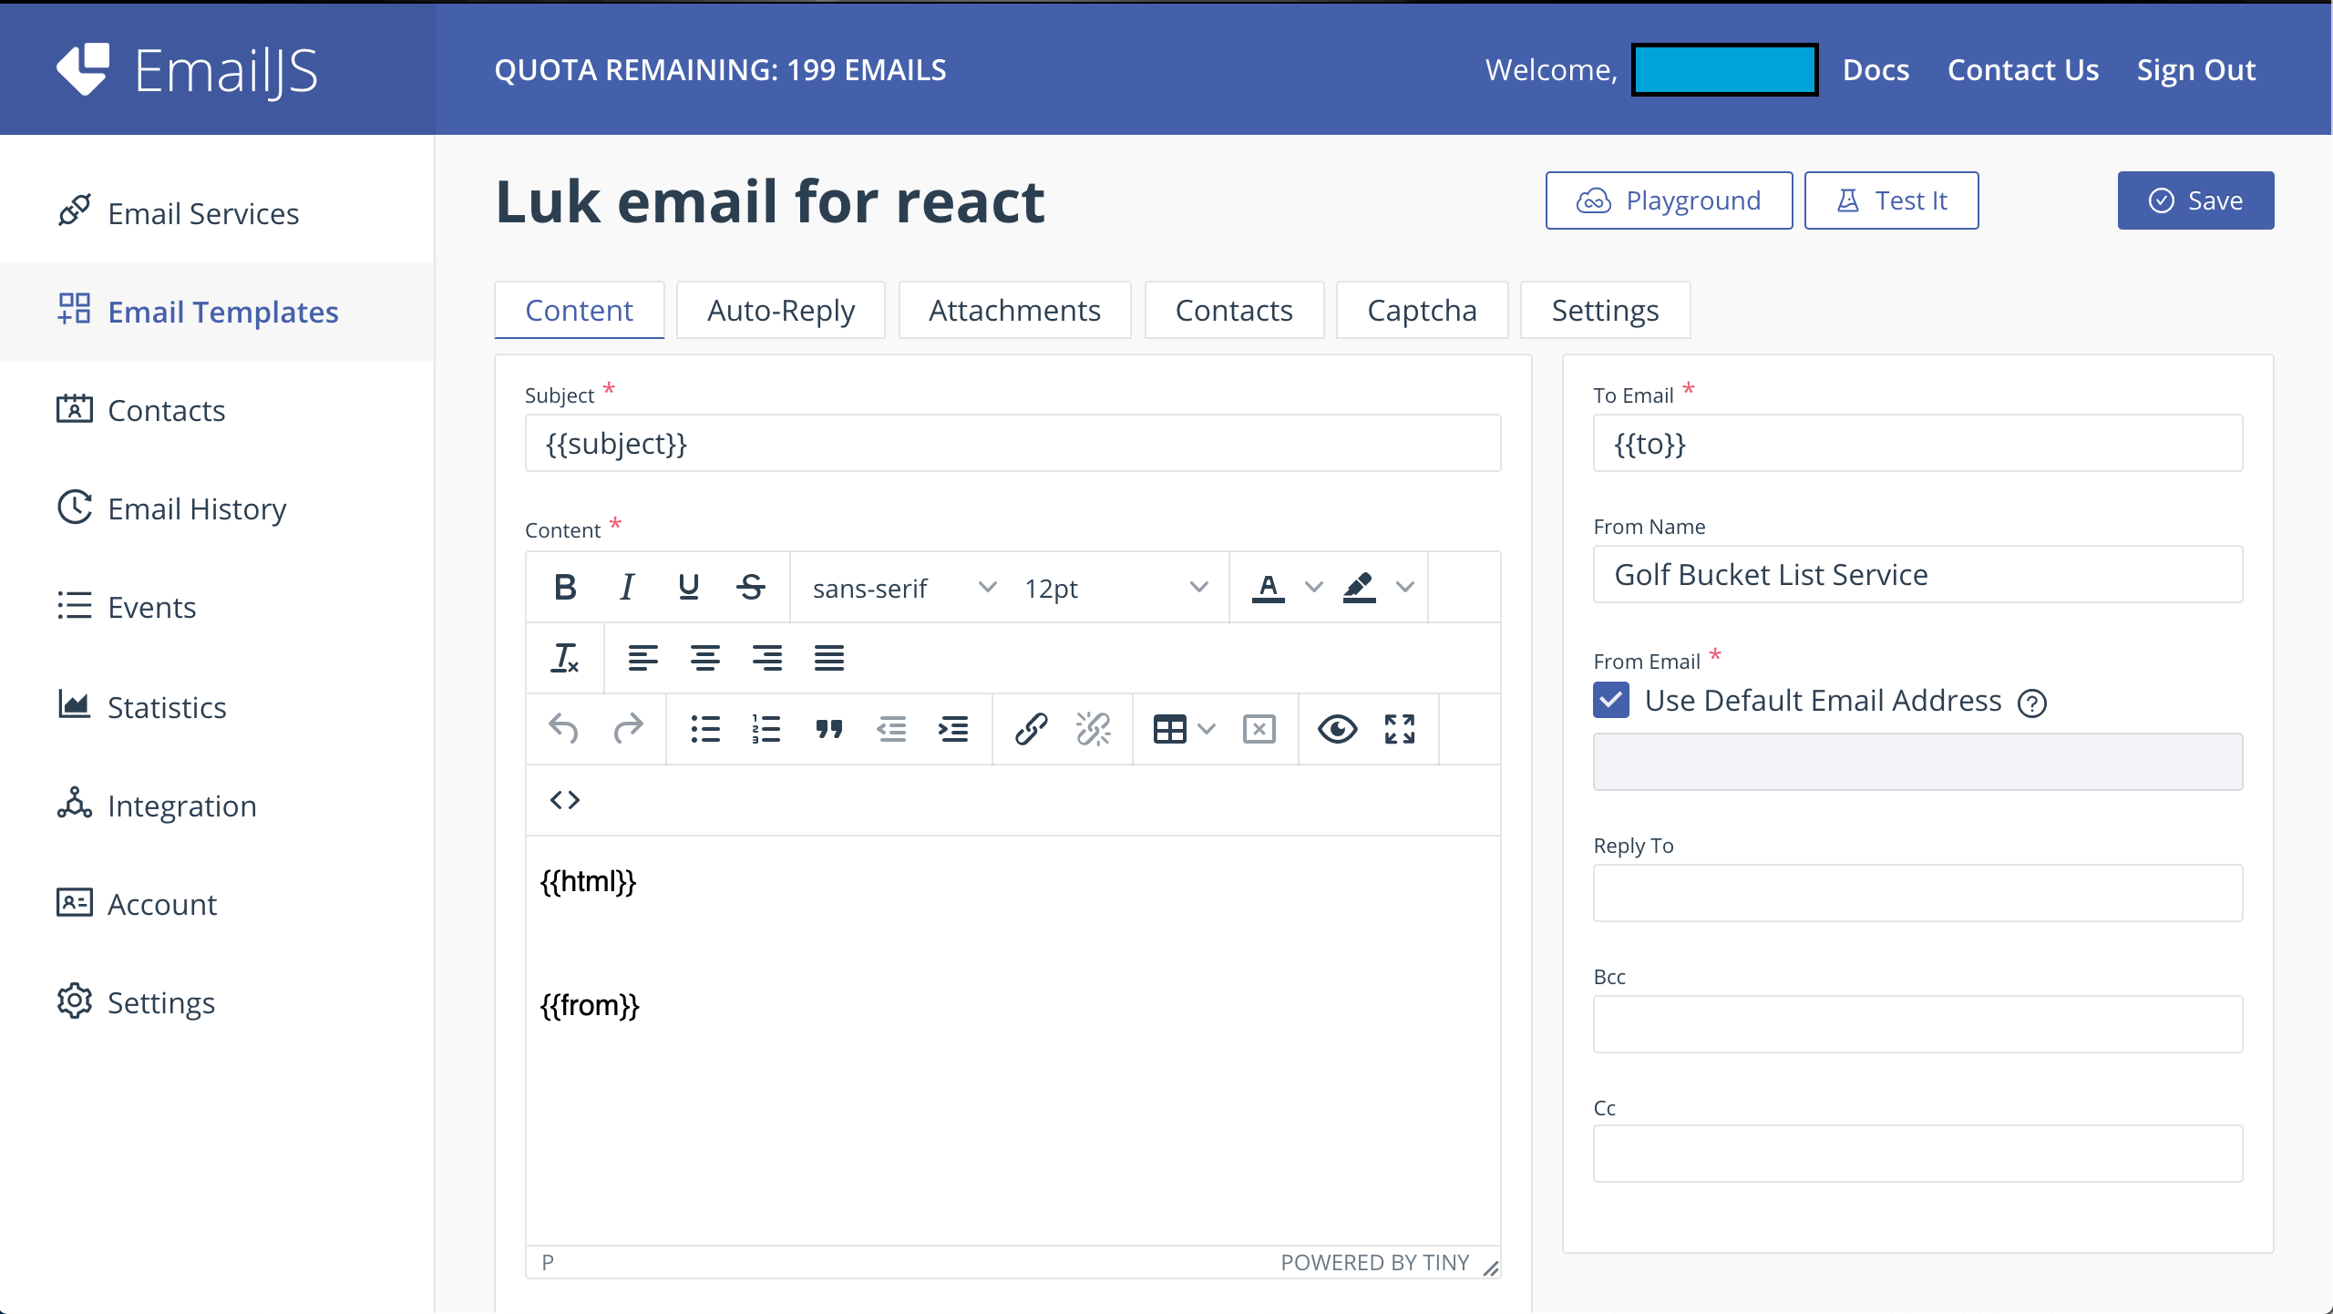The width and height of the screenshot is (2333, 1314).
Task: Click the undo icon in editor toolbar
Action: 564,729
